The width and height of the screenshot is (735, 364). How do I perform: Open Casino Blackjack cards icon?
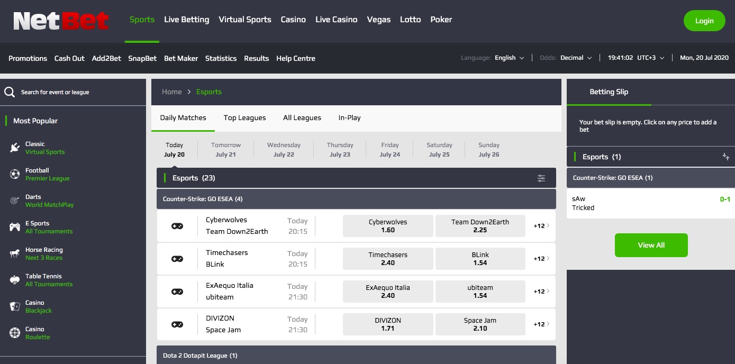coord(15,306)
